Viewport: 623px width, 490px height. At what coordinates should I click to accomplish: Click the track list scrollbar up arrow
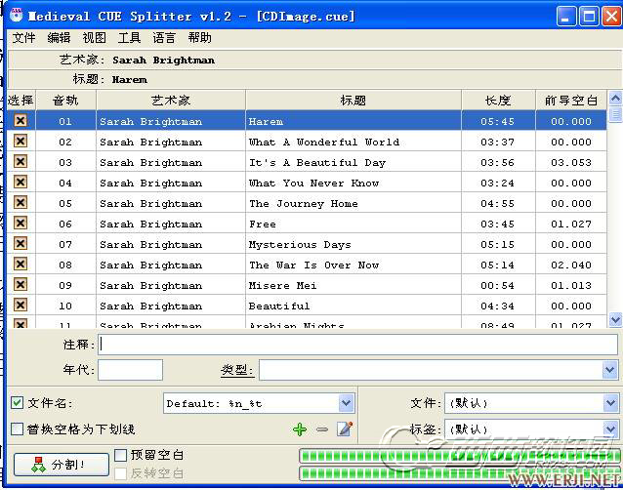615,98
